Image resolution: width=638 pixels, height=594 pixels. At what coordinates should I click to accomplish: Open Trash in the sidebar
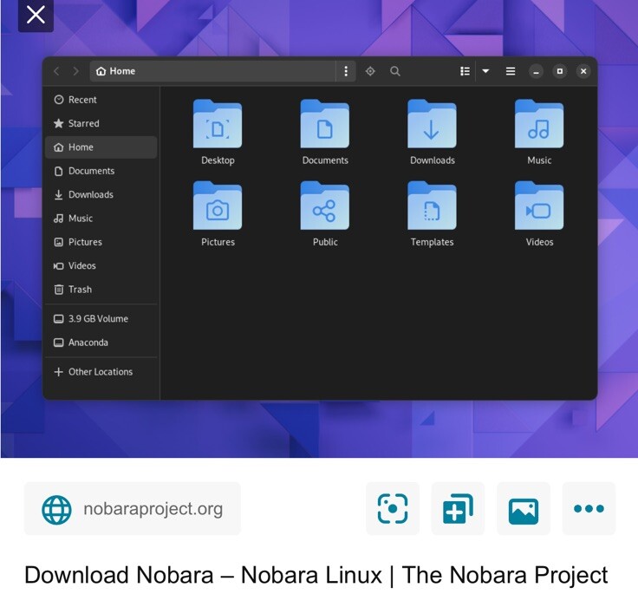(x=101, y=290)
